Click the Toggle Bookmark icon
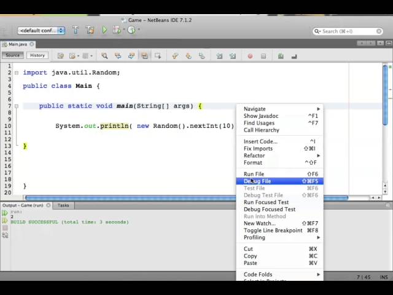Image resolution: width=393 pixels, height=295 pixels. (x=202, y=56)
